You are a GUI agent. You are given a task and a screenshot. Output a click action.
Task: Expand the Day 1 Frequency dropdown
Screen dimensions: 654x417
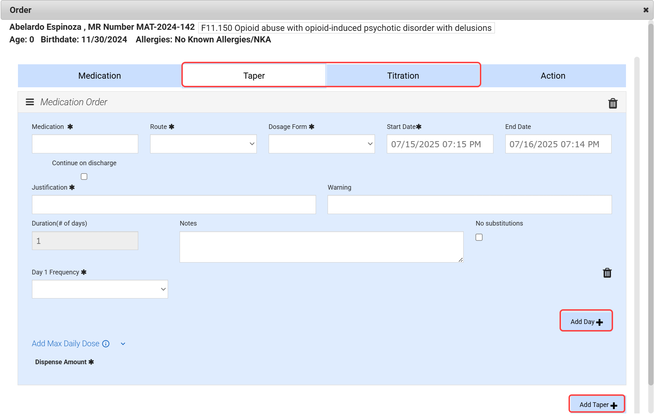pyautogui.click(x=100, y=289)
